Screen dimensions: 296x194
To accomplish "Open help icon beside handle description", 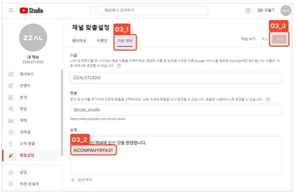I will [268, 99].
